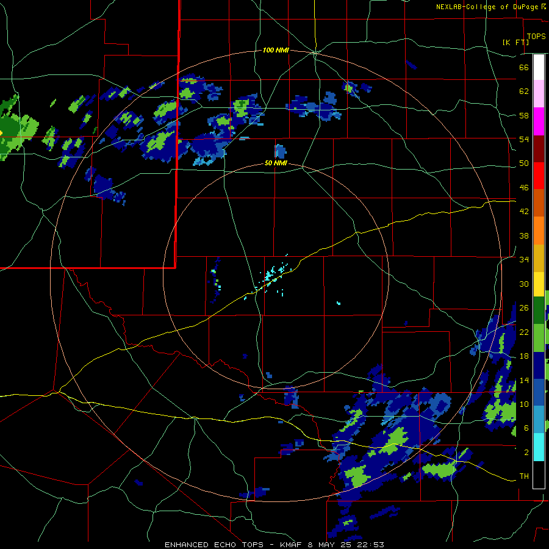Select the 10 legend value
This screenshot has width=549, height=549.
(x=524, y=404)
